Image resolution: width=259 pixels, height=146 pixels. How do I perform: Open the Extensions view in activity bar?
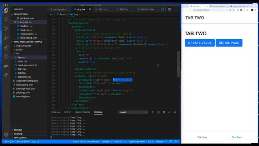[6, 47]
